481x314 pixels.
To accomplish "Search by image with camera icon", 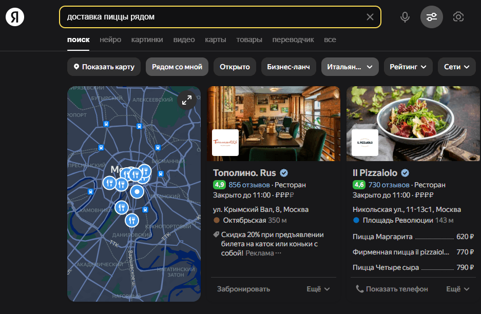I will pyautogui.click(x=458, y=17).
